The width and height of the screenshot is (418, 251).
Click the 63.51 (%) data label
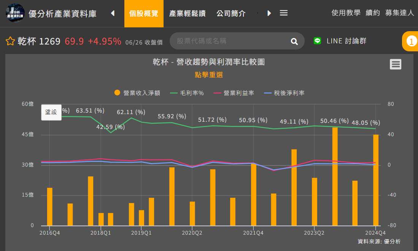click(x=90, y=111)
